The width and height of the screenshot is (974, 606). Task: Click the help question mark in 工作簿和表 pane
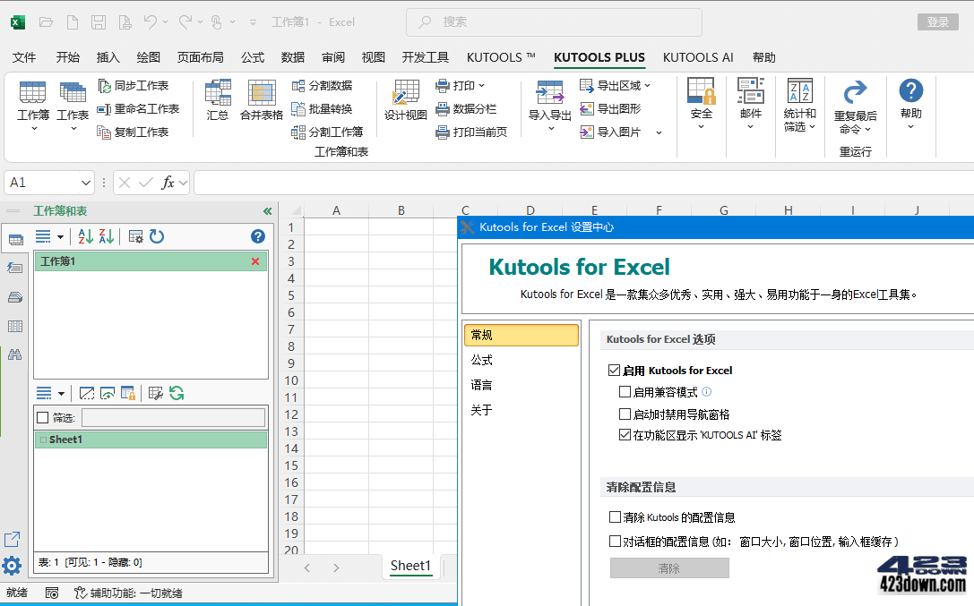pyautogui.click(x=257, y=235)
